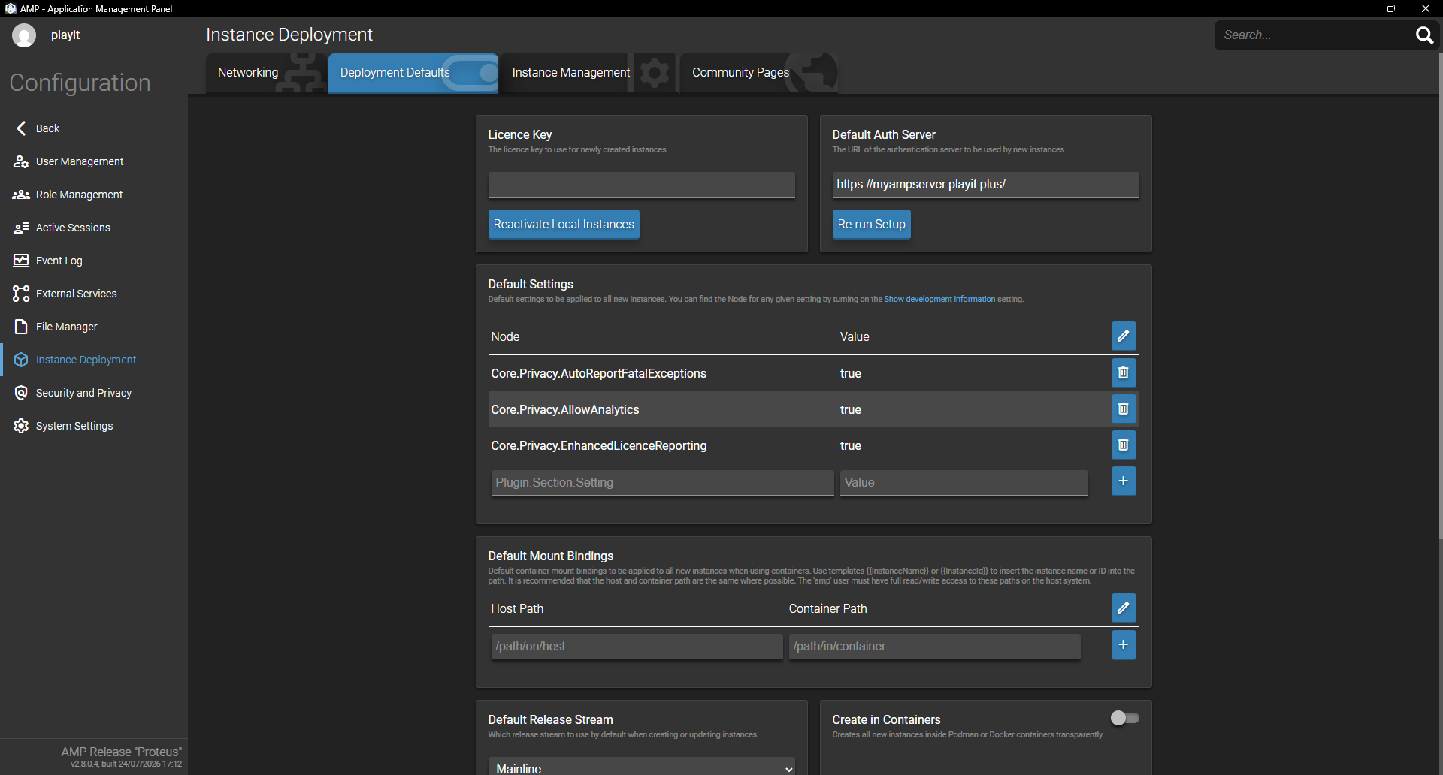Open Event Log chart icon
Viewport: 1443px width, 775px height.
pyautogui.click(x=21, y=261)
